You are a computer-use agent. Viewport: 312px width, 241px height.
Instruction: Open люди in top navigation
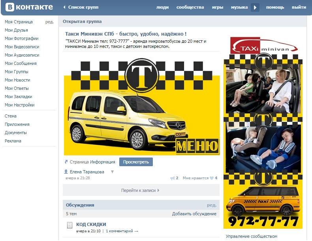[x=162, y=8]
